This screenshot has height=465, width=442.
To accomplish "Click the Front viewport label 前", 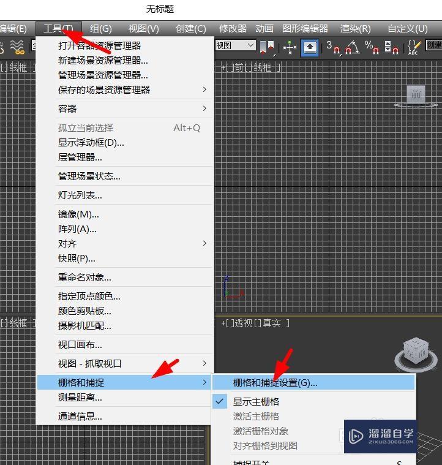I will pyautogui.click(x=239, y=68).
